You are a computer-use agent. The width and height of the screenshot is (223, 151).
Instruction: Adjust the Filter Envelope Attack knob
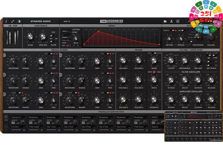click(171, 80)
